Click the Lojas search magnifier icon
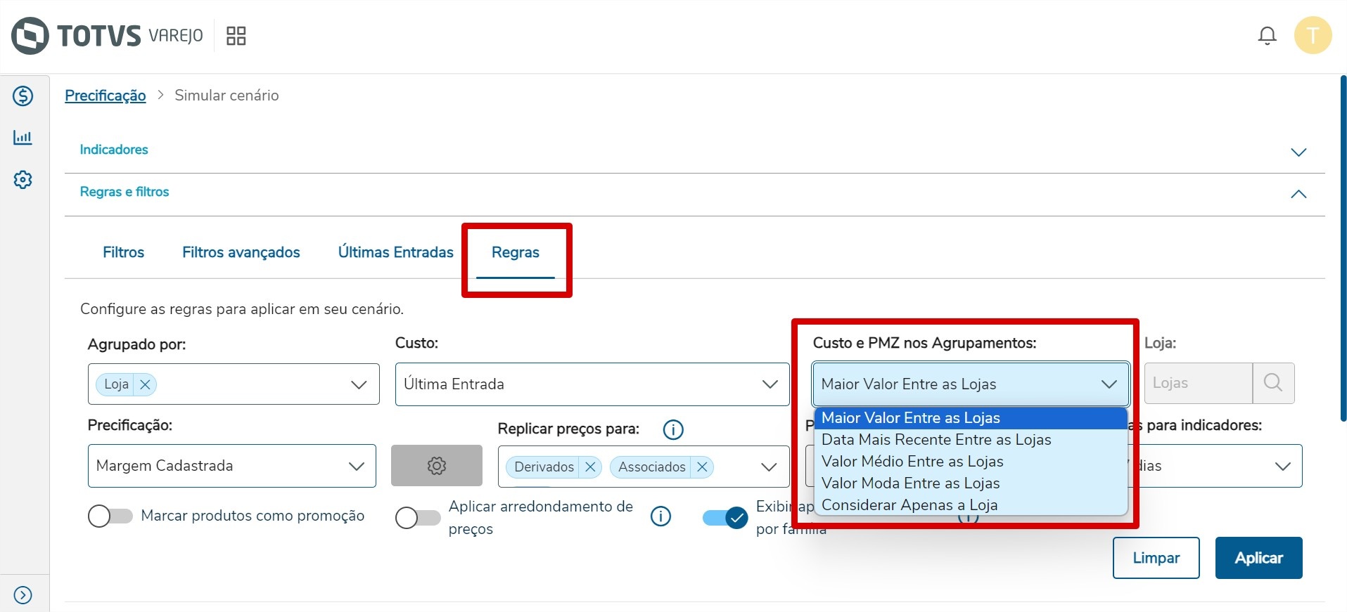This screenshot has width=1347, height=612. 1272,383
